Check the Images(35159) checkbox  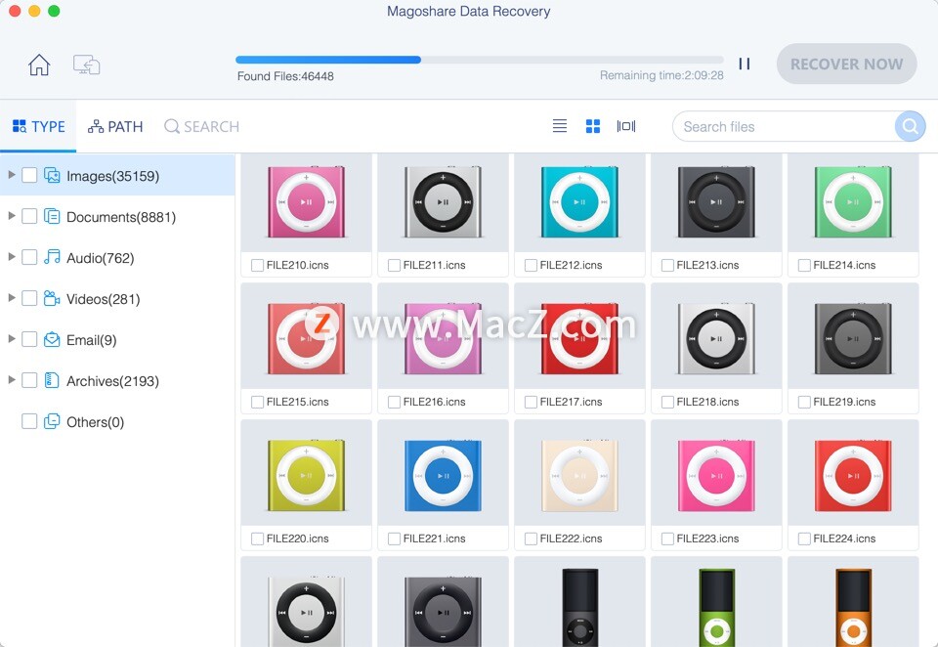coord(29,175)
